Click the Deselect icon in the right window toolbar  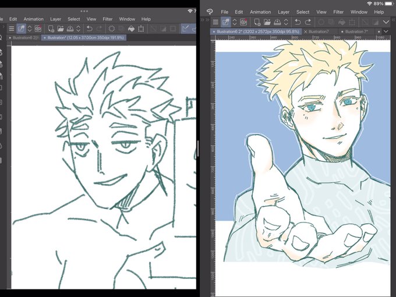pos(365,22)
